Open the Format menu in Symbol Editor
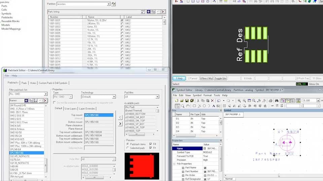This screenshot has width=323, height=181. 208,95
